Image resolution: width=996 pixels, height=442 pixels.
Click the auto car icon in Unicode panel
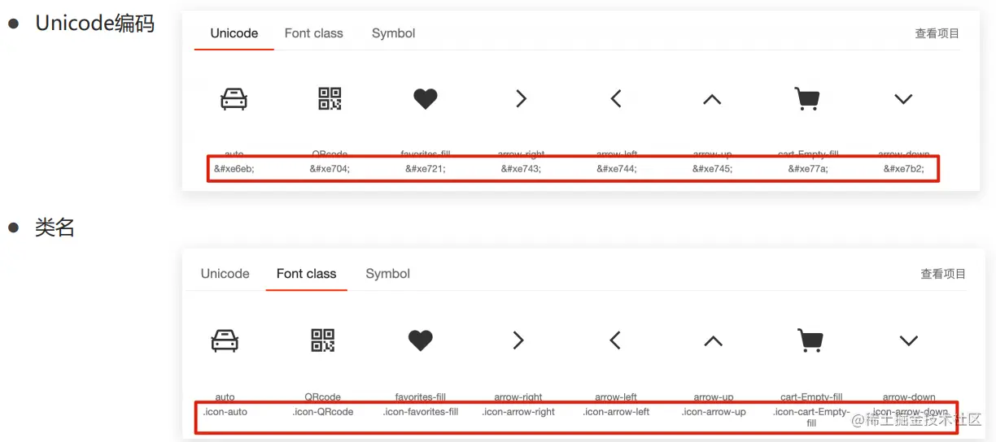coord(234,99)
